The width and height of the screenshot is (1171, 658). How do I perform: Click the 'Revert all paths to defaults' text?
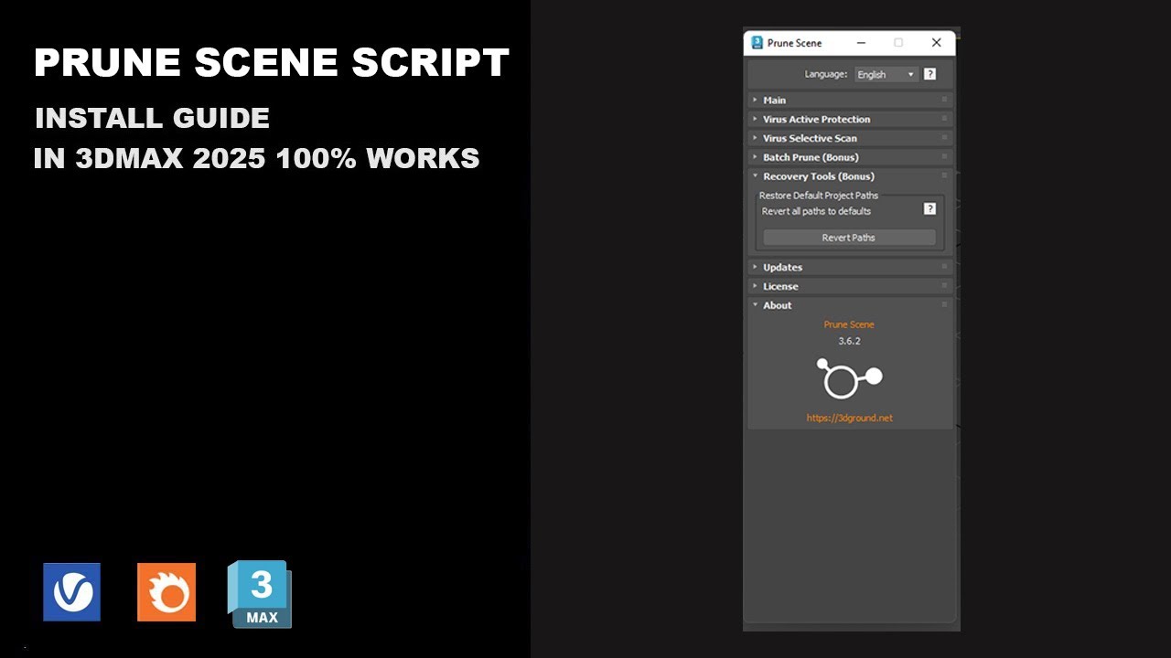click(x=816, y=211)
